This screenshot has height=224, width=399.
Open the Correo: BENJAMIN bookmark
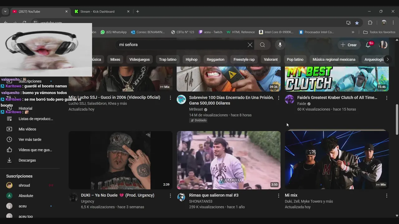pyautogui.click(x=148, y=32)
